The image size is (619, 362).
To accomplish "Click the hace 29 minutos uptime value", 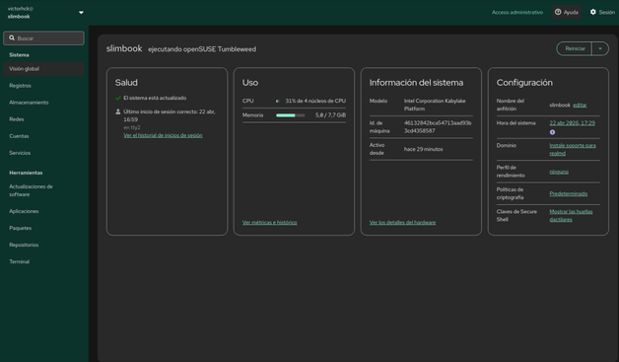I will pos(423,149).
